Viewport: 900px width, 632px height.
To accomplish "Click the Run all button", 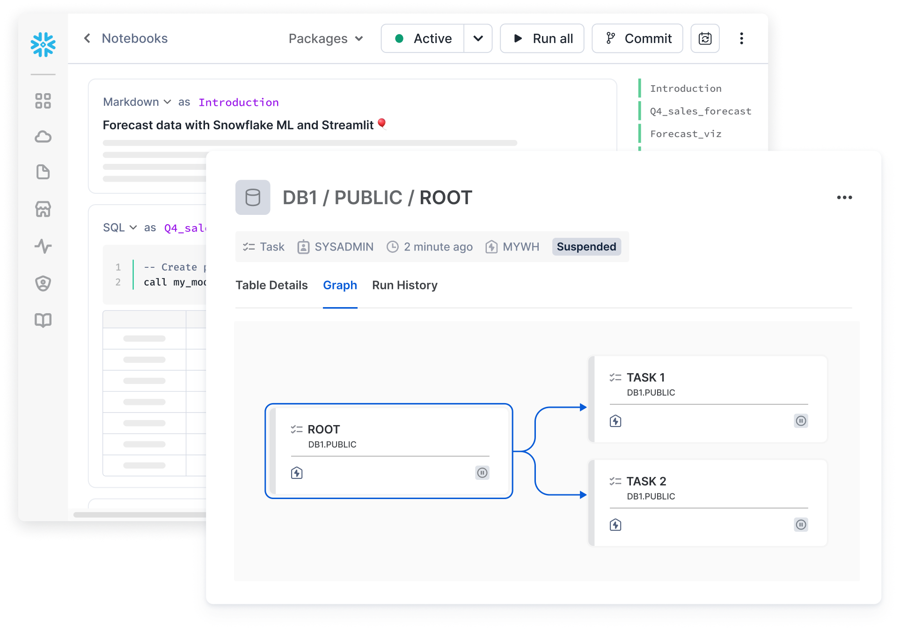I will click(542, 38).
